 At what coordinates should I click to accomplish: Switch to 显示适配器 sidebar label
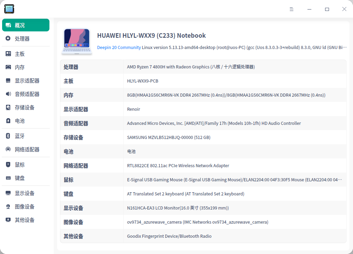click(x=27, y=81)
